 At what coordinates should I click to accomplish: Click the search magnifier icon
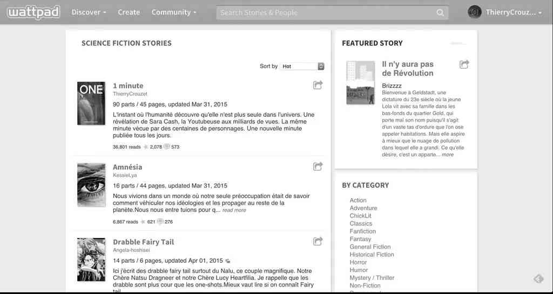[441, 12]
